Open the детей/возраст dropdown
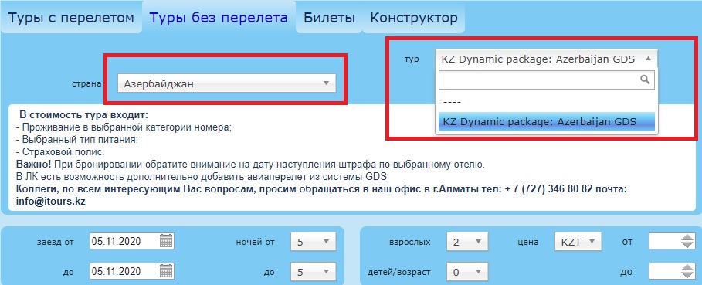The height and width of the screenshot is (285, 702). tap(467, 272)
